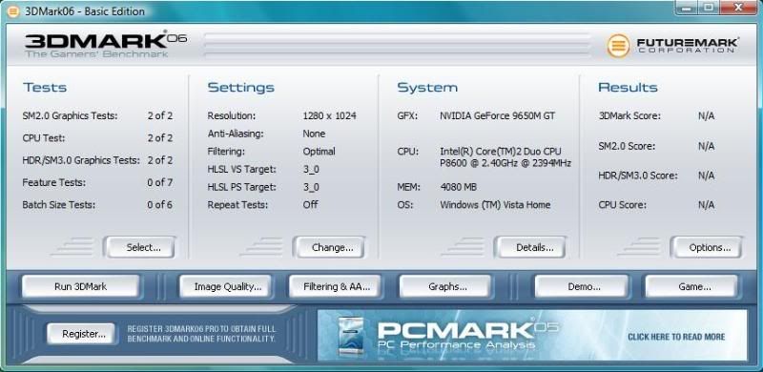The height and width of the screenshot is (372, 763).
Task: Click the '0 of 7' feature tests value
Action: click(160, 182)
